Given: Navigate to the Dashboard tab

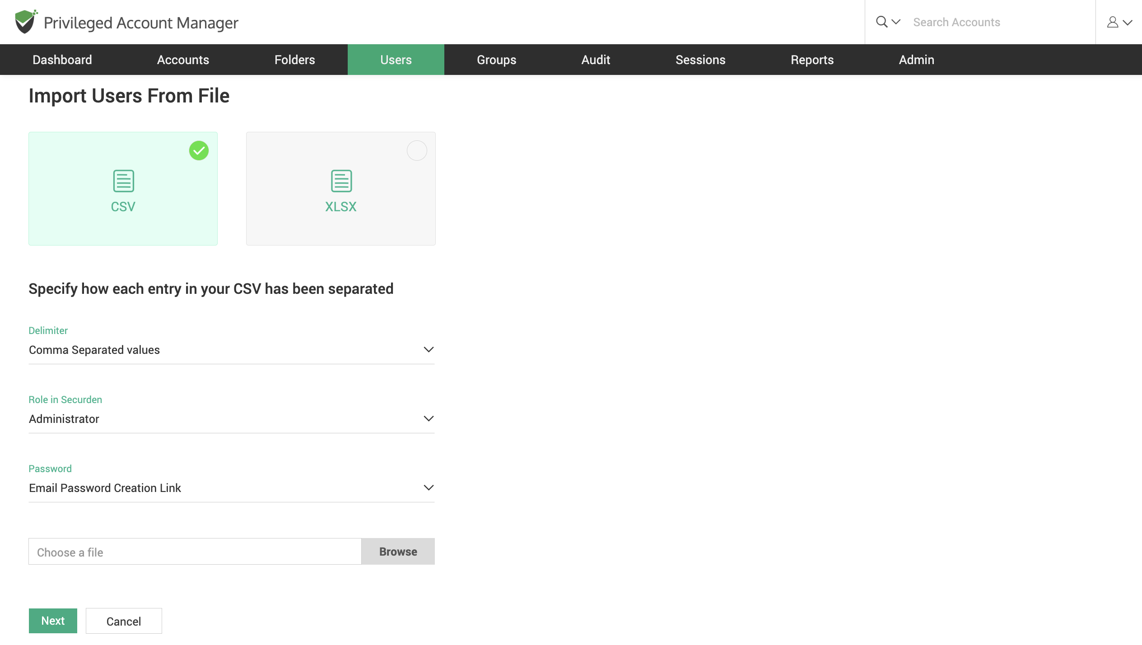Looking at the screenshot, I should pos(62,60).
